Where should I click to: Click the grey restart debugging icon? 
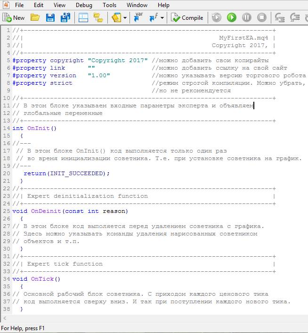pos(216,18)
